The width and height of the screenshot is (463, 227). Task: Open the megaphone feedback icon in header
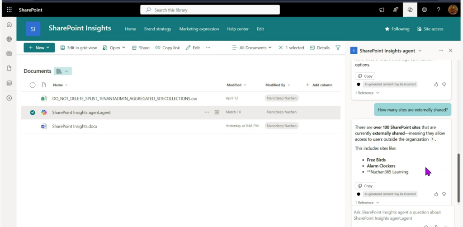[382, 10]
